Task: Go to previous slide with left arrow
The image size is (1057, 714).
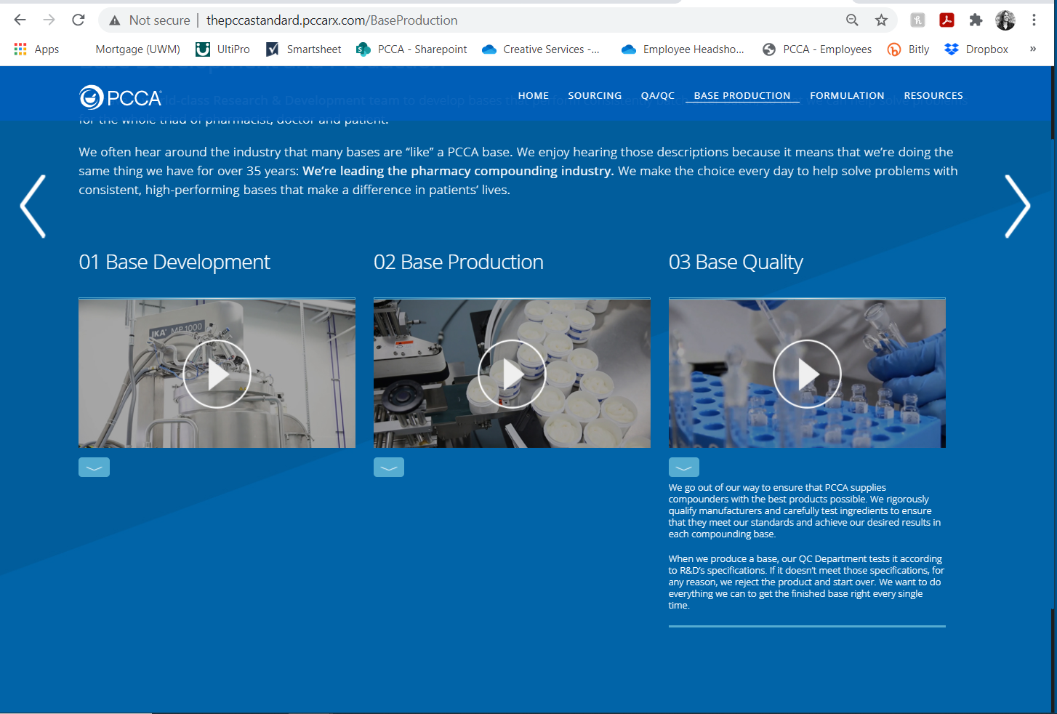Action: pyautogui.click(x=33, y=206)
